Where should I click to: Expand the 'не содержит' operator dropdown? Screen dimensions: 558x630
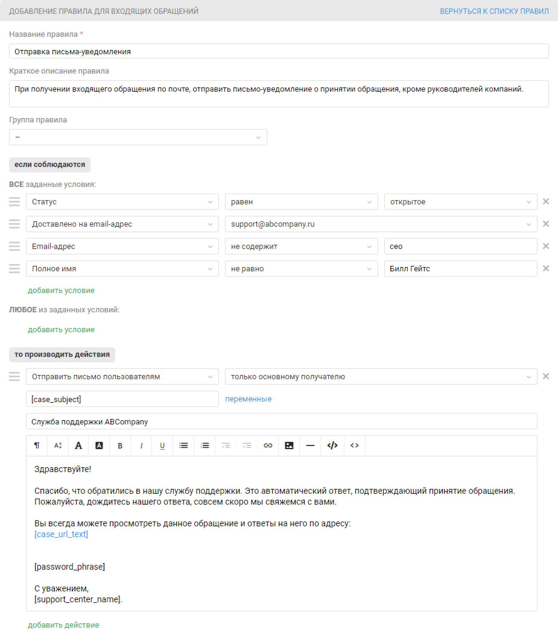click(x=301, y=246)
